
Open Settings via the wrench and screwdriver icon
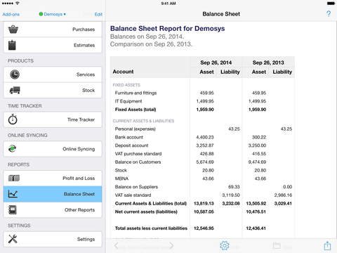pyautogui.click(x=13, y=239)
